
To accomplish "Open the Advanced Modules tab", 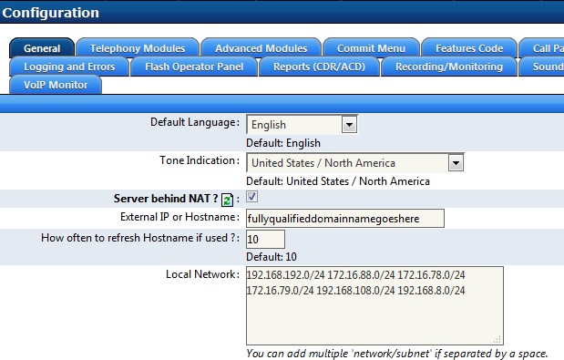I will tap(261, 48).
